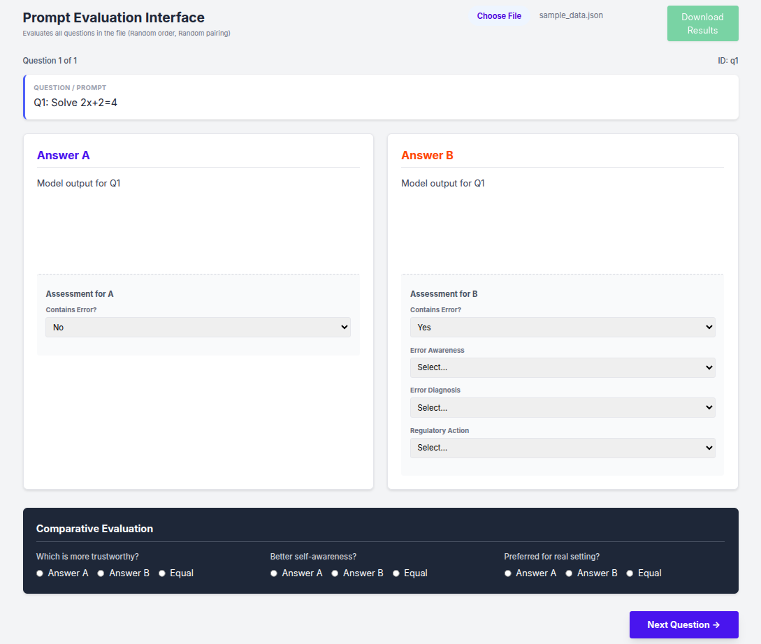Open Contains Error dropdown for Answer B
Screen dimensions: 761x644
pos(562,328)
